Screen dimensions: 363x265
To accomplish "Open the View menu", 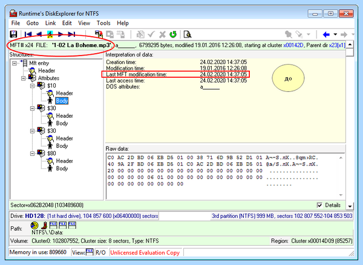I will pos(84,23).
